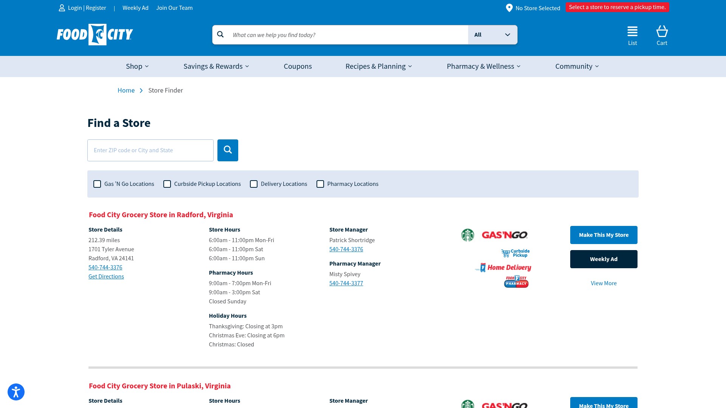Expand the Community menu
The image size is (726, 408).
point(577,66)
